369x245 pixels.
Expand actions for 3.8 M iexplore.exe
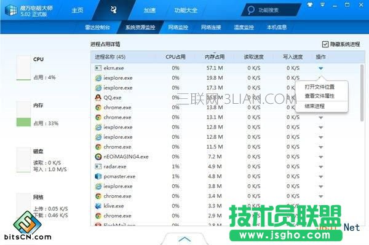[321, 187]
